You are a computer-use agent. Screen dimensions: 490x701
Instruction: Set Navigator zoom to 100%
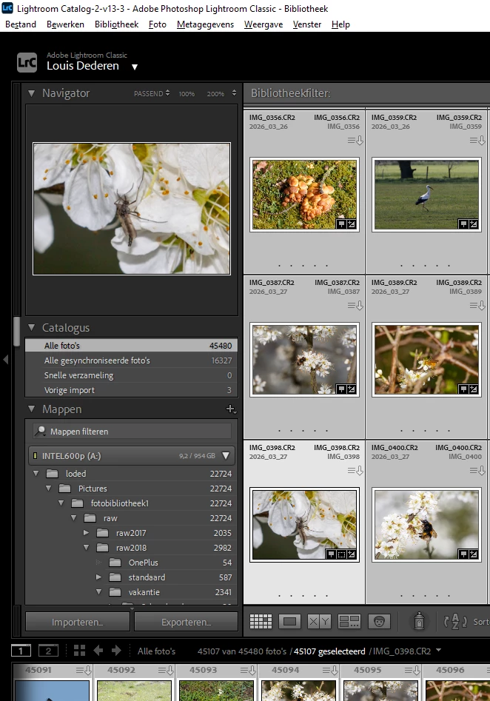187,94
